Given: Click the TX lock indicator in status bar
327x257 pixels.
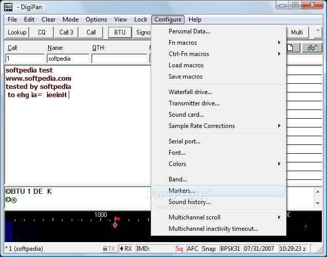Looking at the screenshot, I should point(109,249).
